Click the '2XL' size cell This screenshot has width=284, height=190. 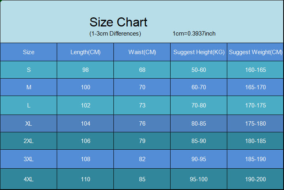pos(29,141)
